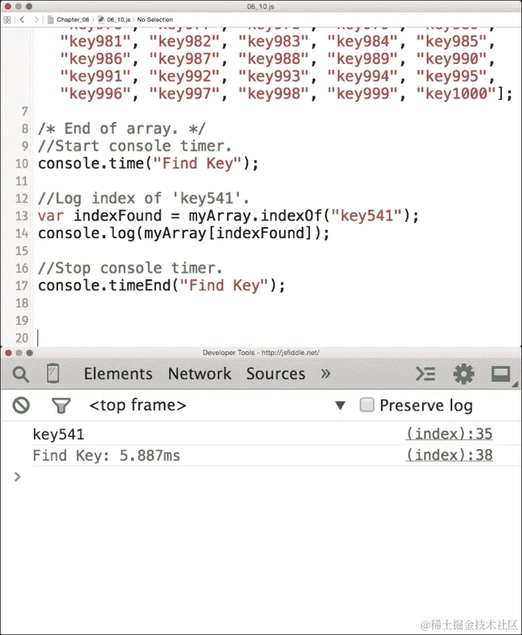Click the Developer Tools window title bar
Screen dimensions: 522x635
pyautogui.click(x=261, y=352)
